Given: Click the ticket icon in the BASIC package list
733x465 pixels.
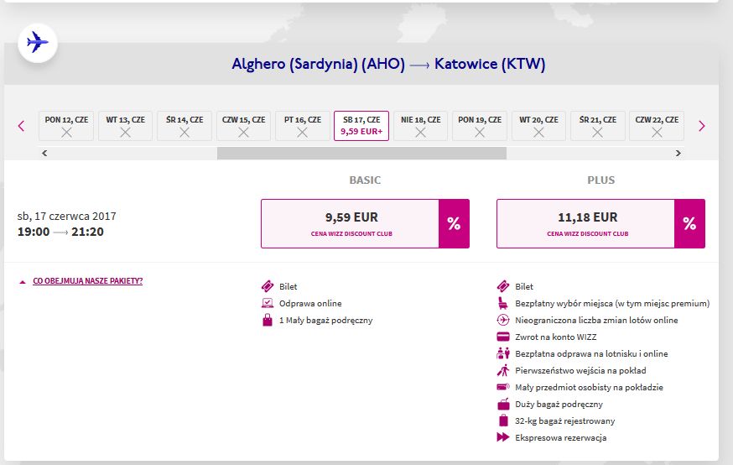Looking at the screenshot, I should [x=268, y=286].
